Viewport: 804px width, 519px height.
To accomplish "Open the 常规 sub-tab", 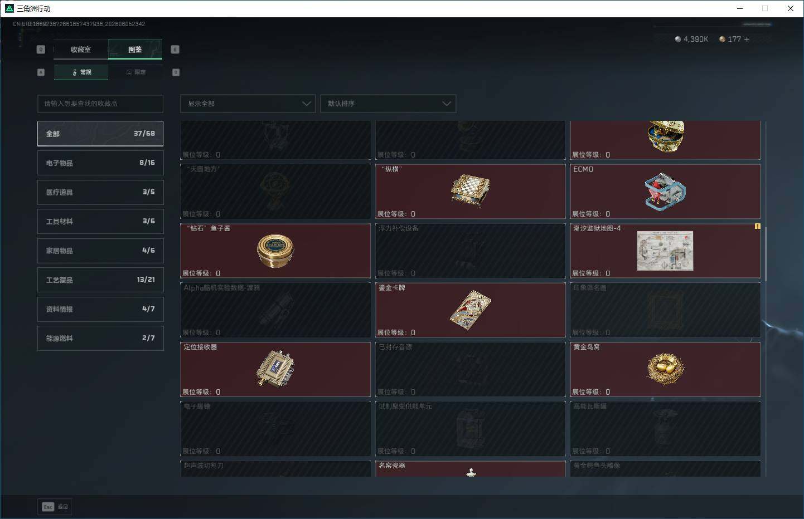I will [81, 72].
